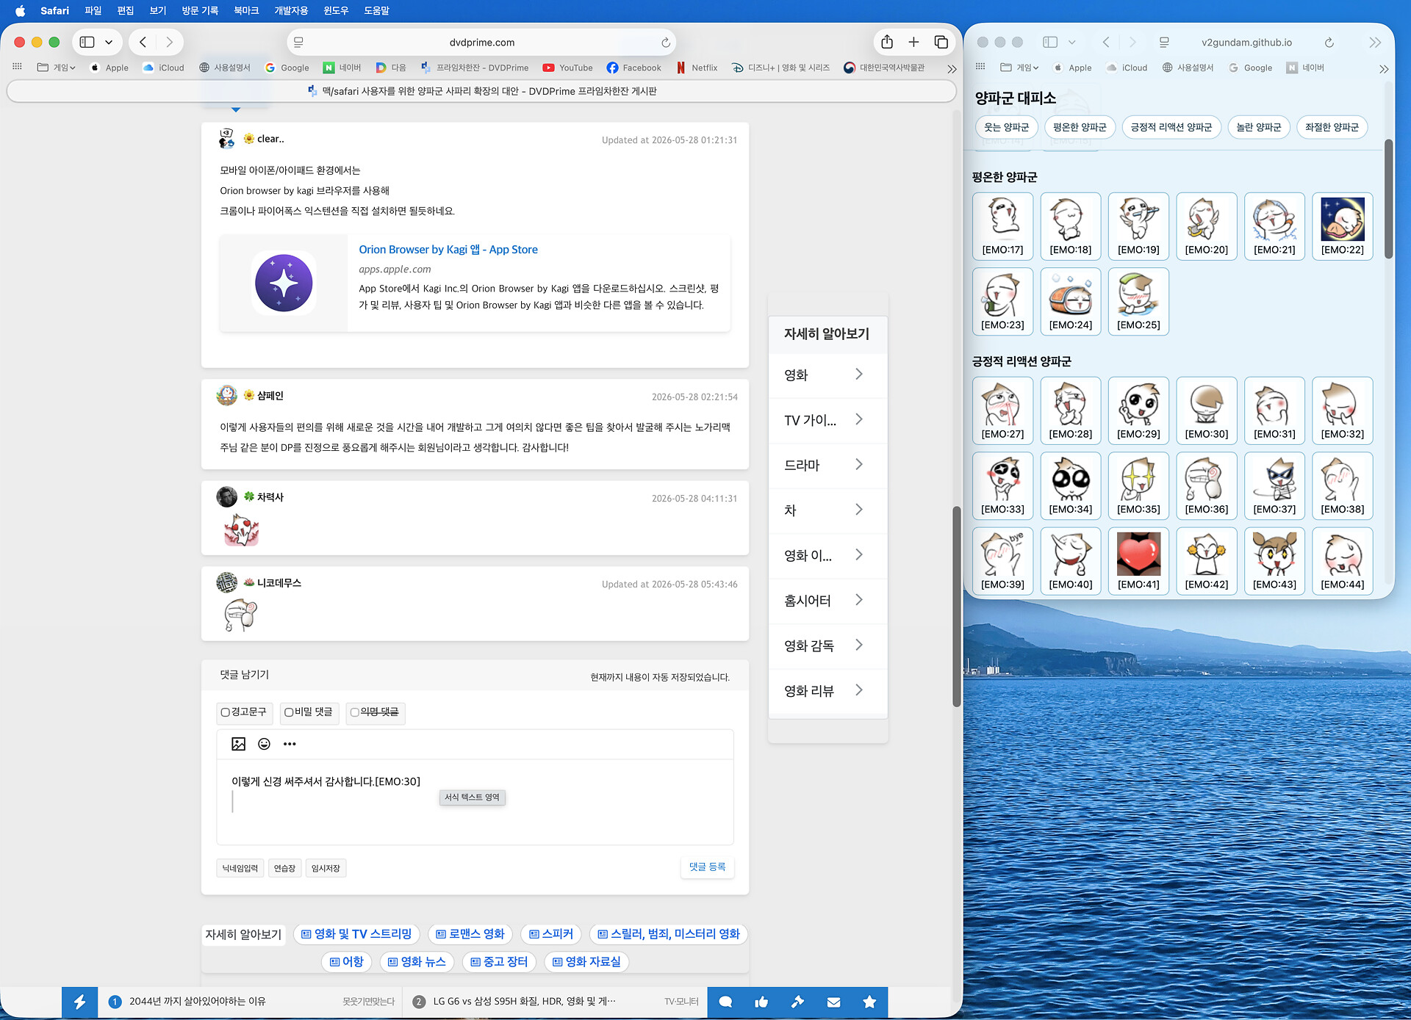The image size is (1411, 1020).
Task: Open Orion Browser by Kagi App Store link
Action: pos(448,250)
